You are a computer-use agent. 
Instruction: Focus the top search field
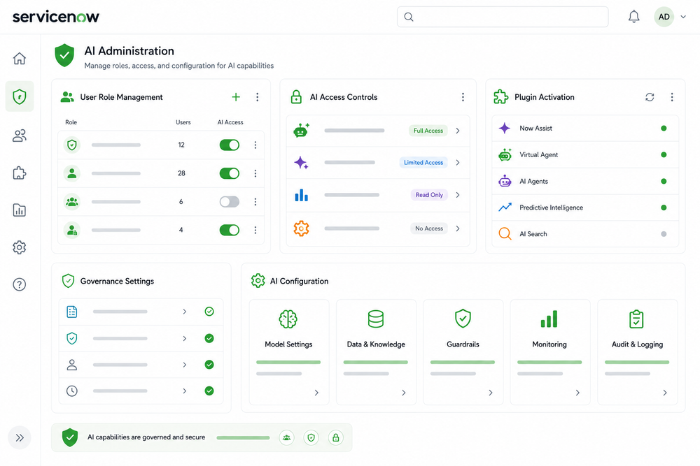tap(503, 17)
